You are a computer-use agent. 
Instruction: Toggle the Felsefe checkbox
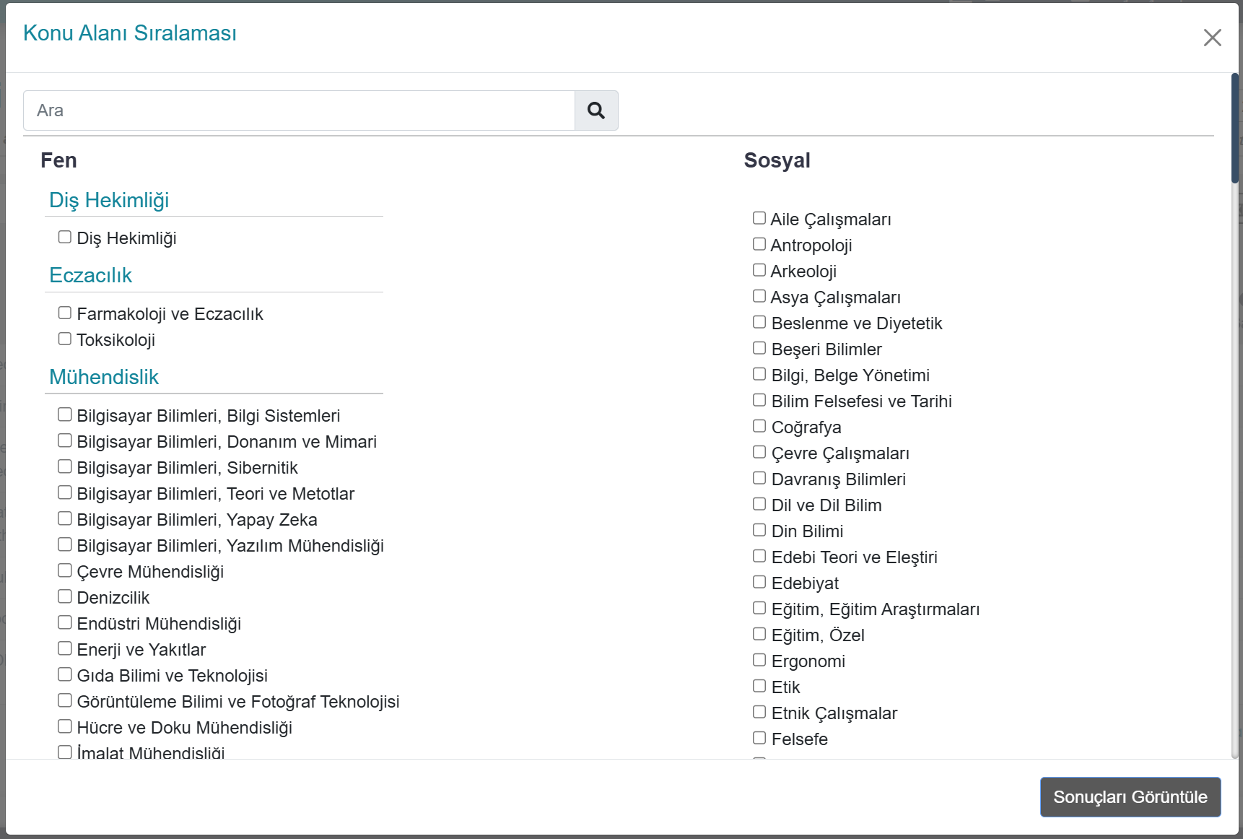coord(759,738)
